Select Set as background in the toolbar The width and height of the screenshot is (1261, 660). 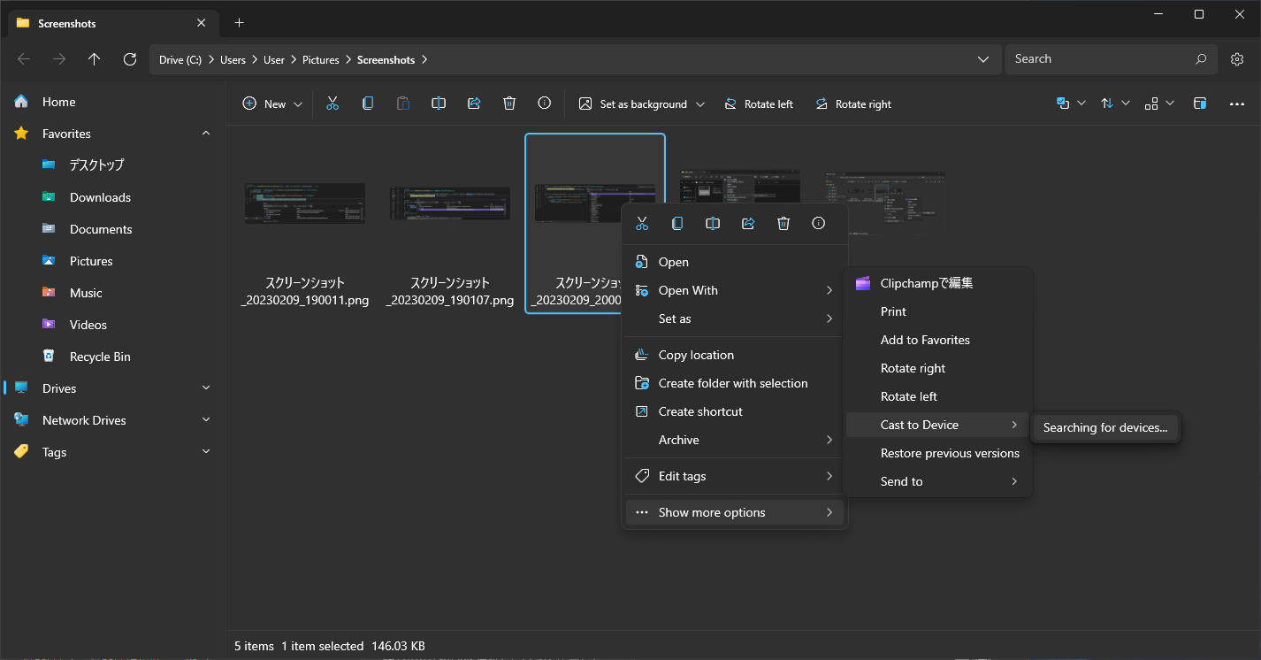point(640,104)
